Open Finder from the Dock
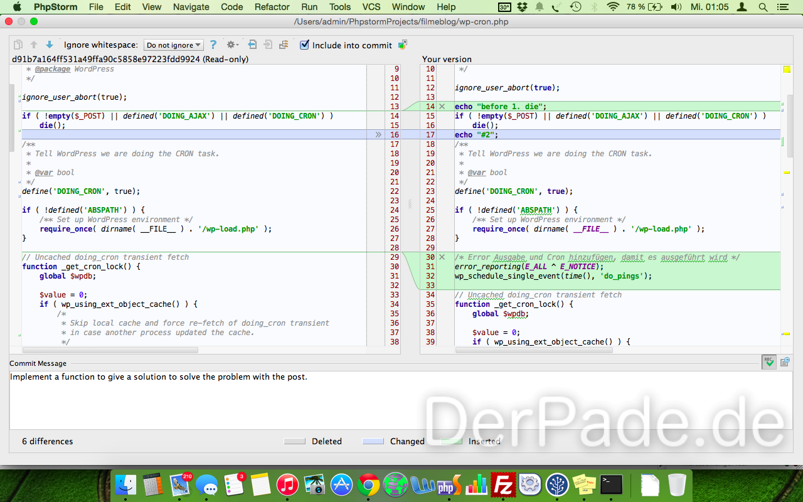803x502 pixels. (126, 485)
